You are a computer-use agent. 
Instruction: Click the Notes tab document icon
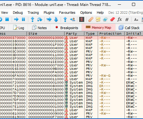click(34, 28)
